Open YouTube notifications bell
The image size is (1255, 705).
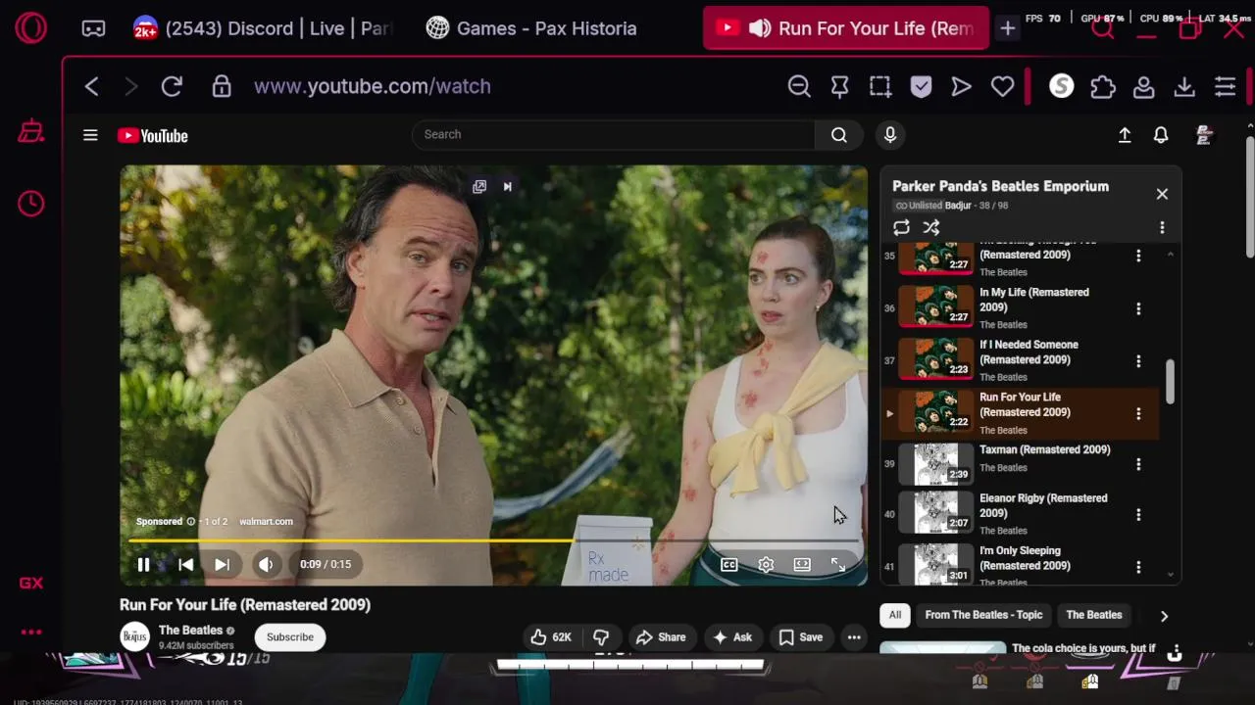pos(1161,135)
